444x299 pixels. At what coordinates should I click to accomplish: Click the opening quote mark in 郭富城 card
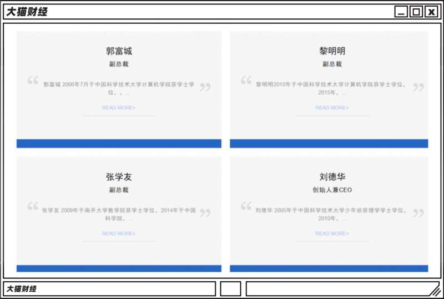[x=33, y=80]
